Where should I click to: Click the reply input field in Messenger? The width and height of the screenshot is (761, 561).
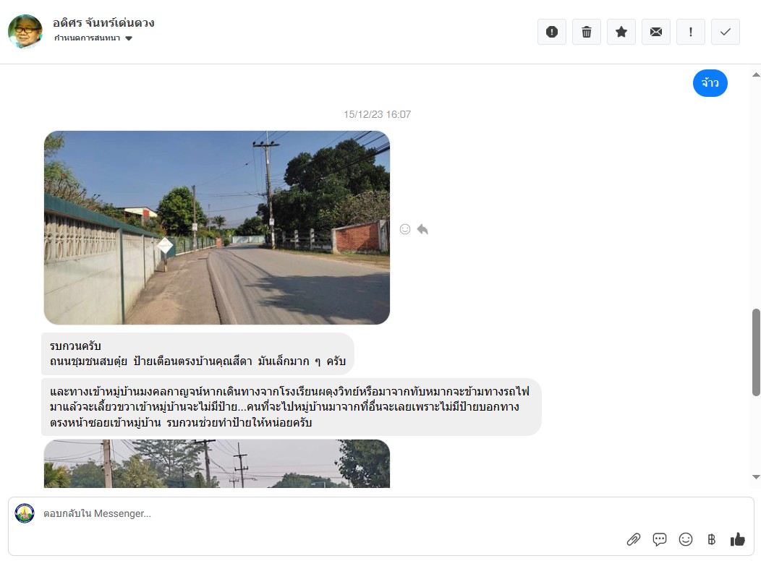(326, 514)
